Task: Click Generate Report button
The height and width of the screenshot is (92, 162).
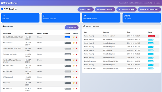Action: click(105, 9)
